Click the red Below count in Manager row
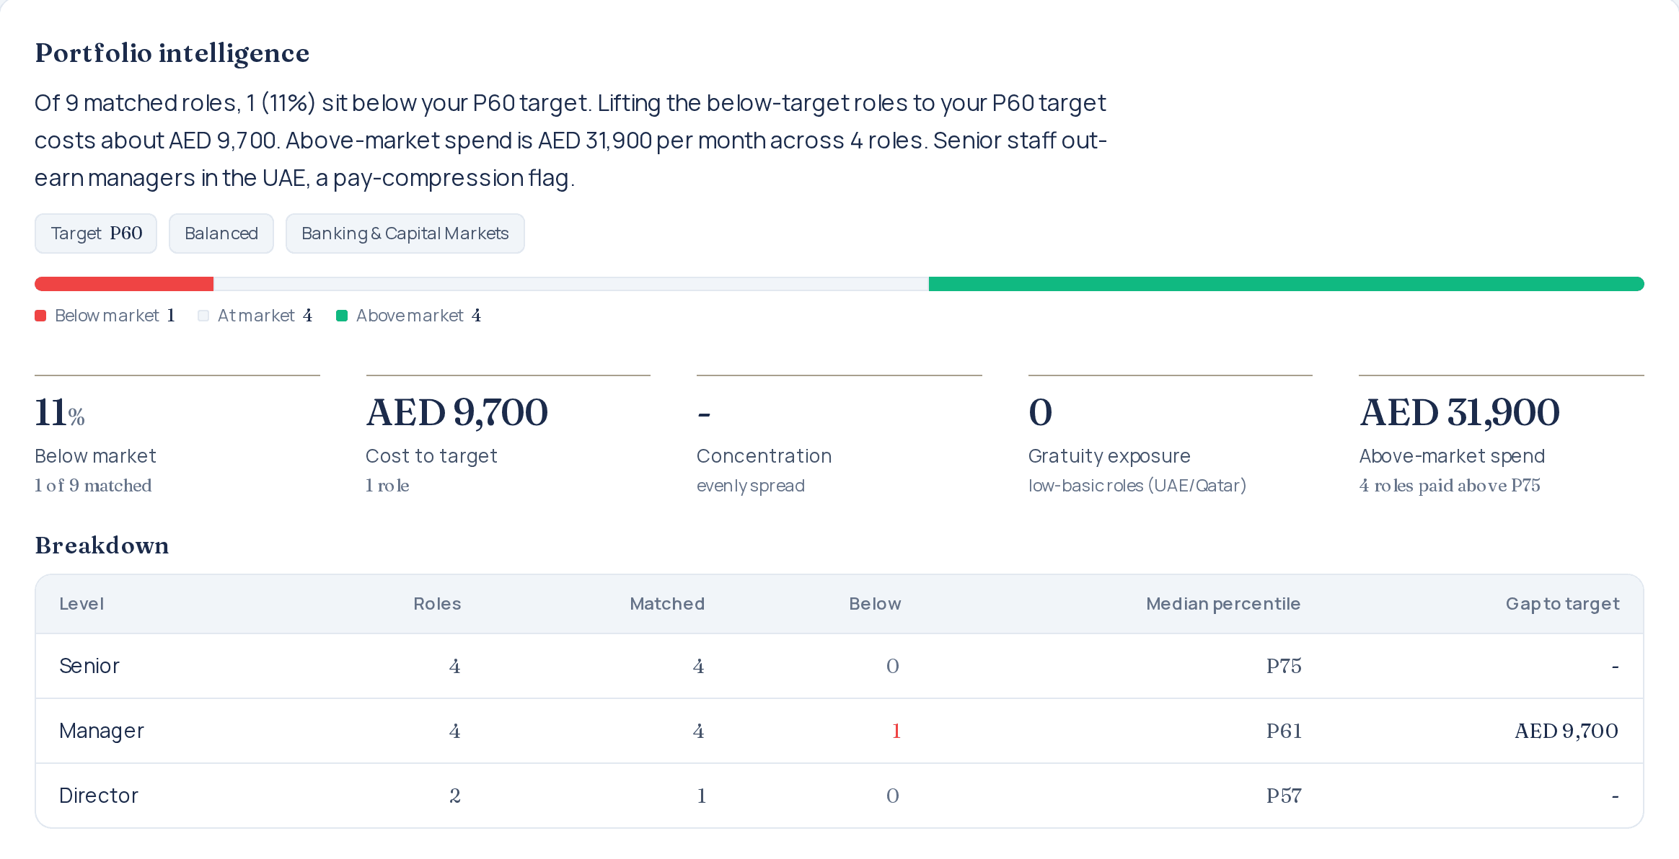 (x=896, y=731)
